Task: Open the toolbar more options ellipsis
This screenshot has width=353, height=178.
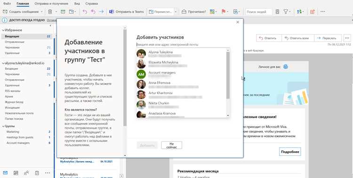Action: [x=322, y=12]
